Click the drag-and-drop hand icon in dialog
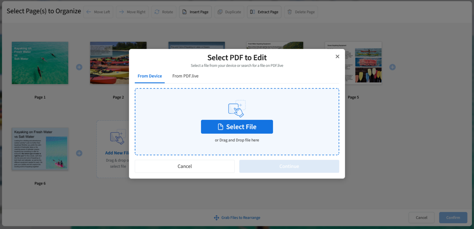 237,109
